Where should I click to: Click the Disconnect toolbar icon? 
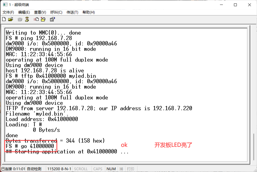tap(27, 19)
